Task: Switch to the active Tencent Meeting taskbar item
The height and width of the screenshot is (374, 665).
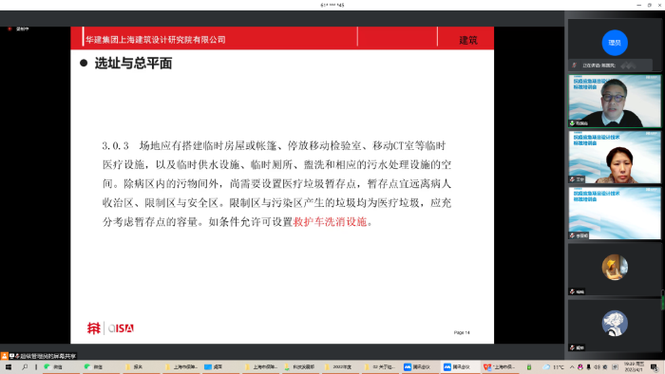Action: click(x=460, y=367)
